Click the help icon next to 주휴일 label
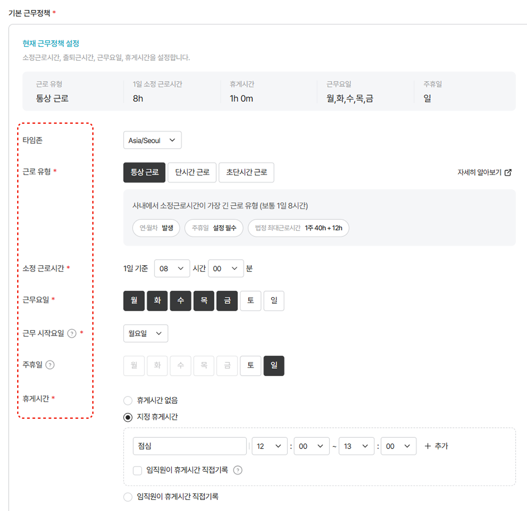This screenshot has height=511, width=527. tap(50, 365)
